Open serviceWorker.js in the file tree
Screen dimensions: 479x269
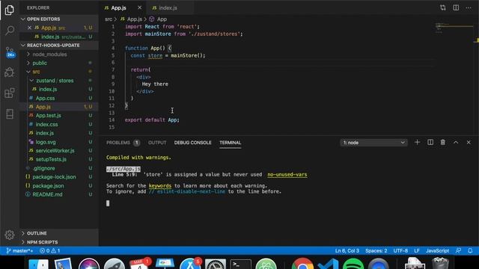55,151
